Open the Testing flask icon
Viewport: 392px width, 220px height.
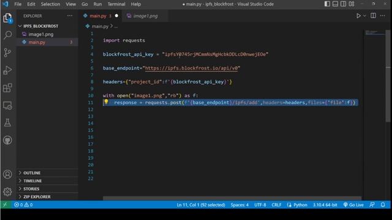click(x=7, y=122)
